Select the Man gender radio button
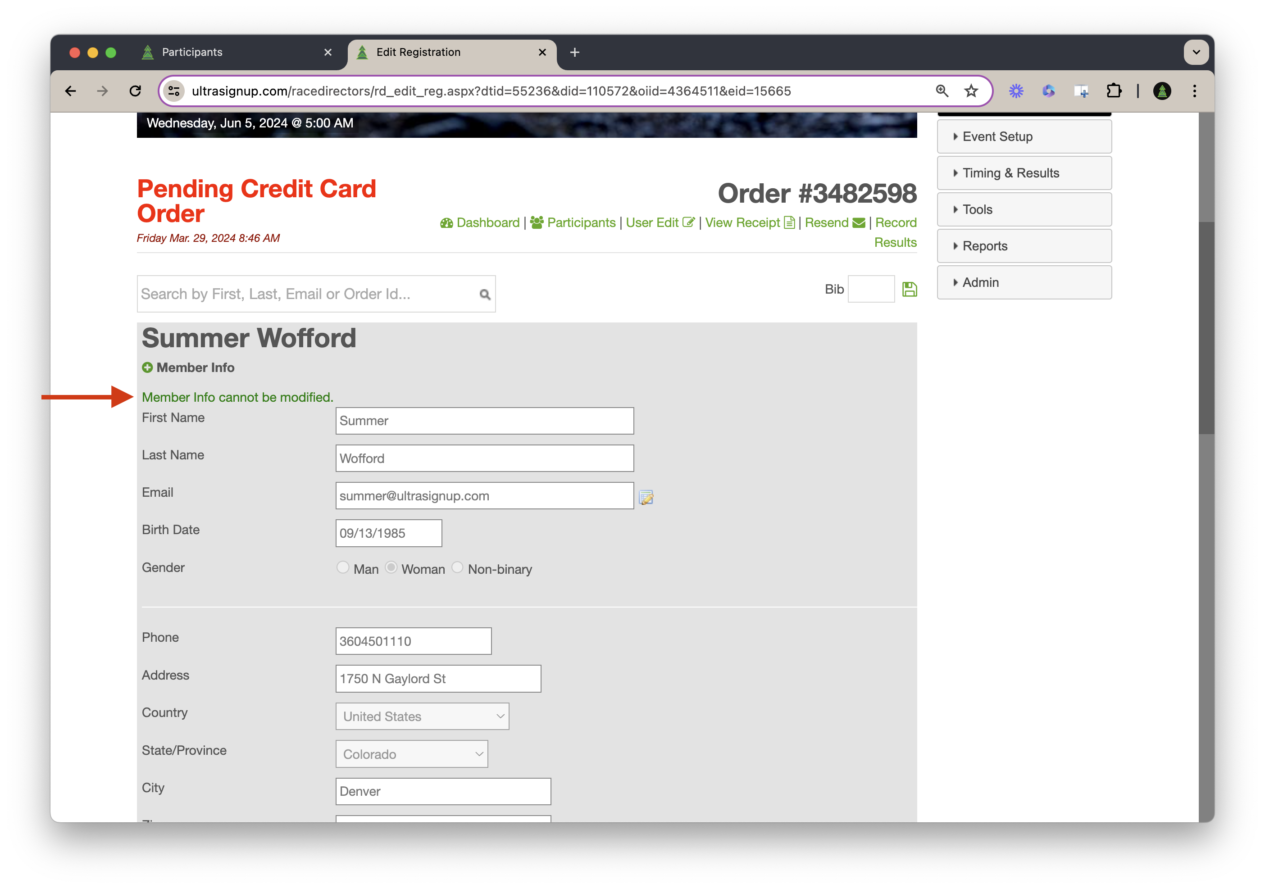The image size is (1265, 889). pos(343,567)
